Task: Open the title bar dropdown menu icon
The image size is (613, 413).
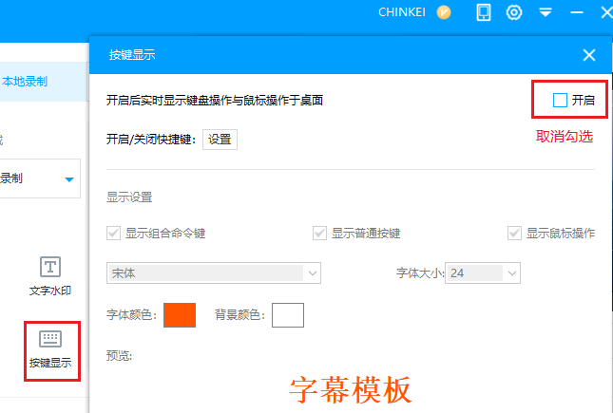Action: (546, 12)
